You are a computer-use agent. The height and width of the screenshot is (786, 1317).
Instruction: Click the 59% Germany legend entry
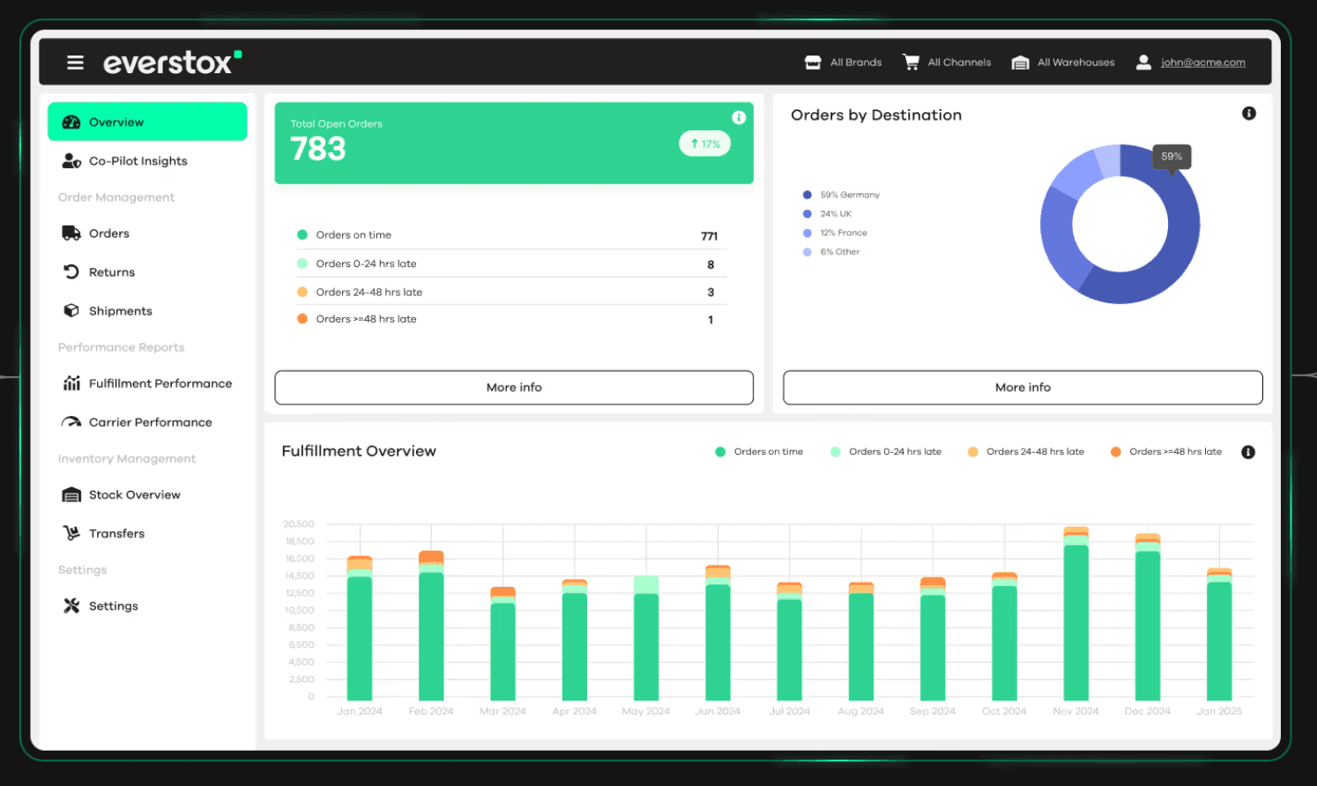click(x=841, y=195)
